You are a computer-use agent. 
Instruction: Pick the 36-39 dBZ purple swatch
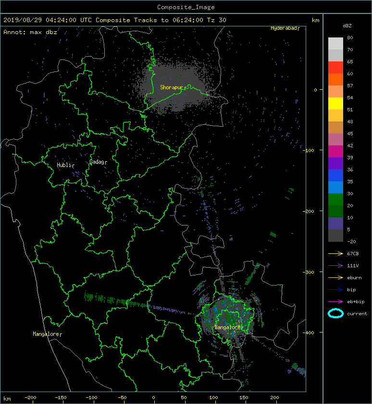pyautogui.click(x=335, y=163)
